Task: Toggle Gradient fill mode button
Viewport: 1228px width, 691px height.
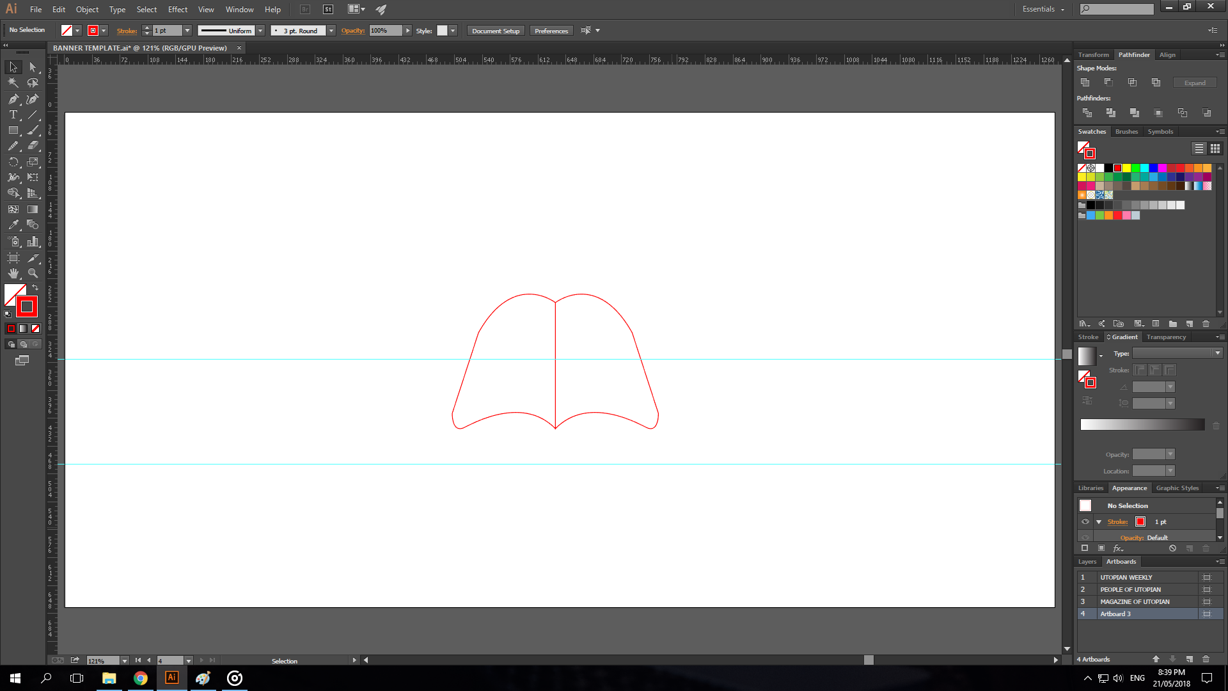Action: (x=23, y=328)
